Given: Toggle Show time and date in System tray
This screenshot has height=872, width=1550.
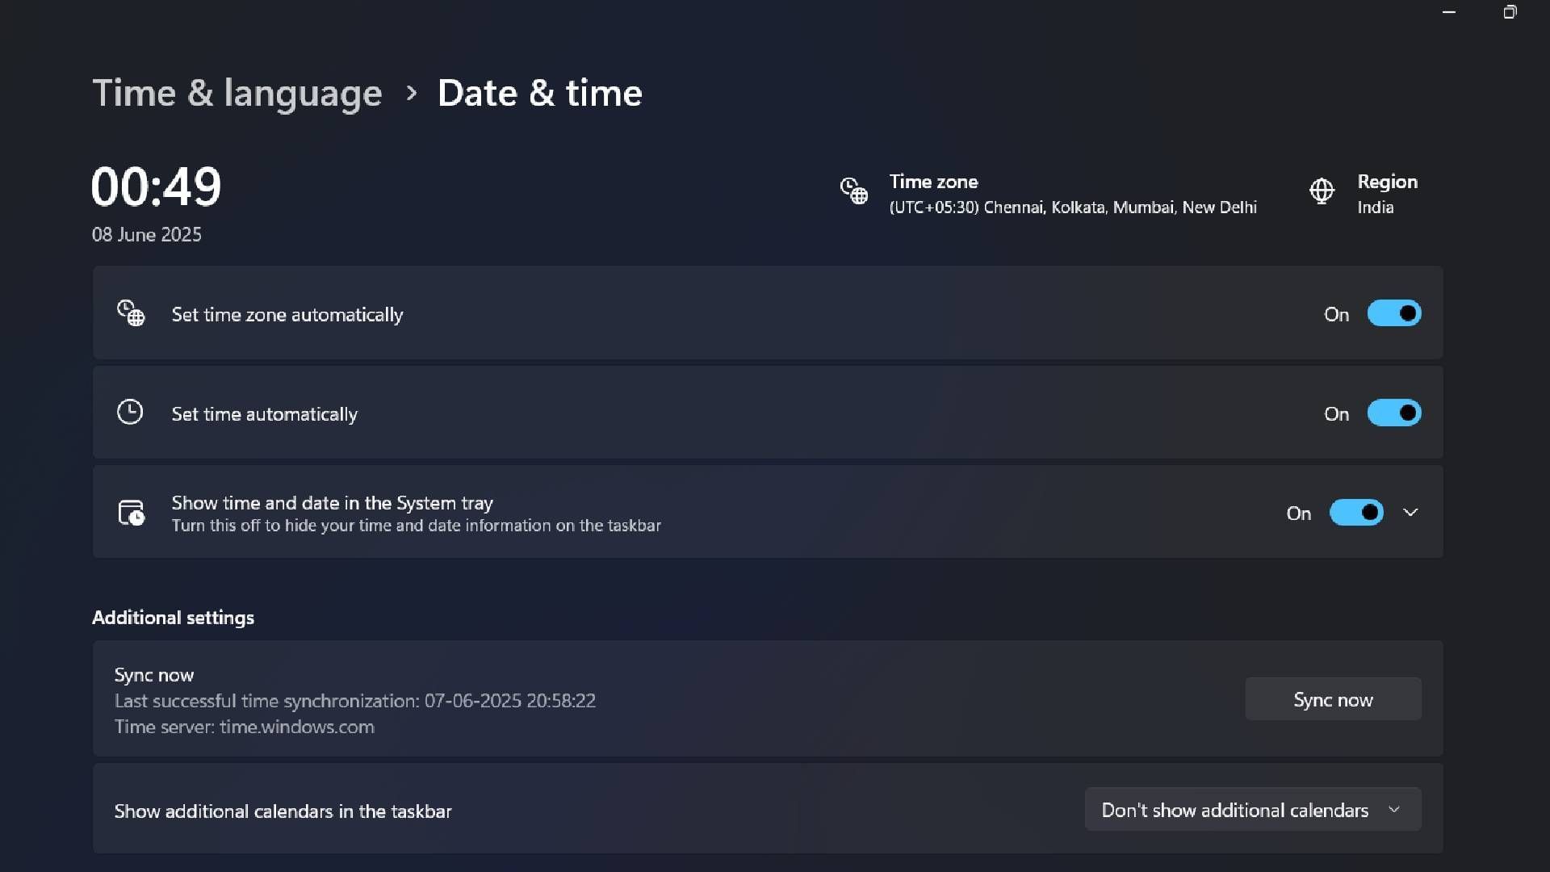Looking at the screenshot, I should (x=1356, y=513).
